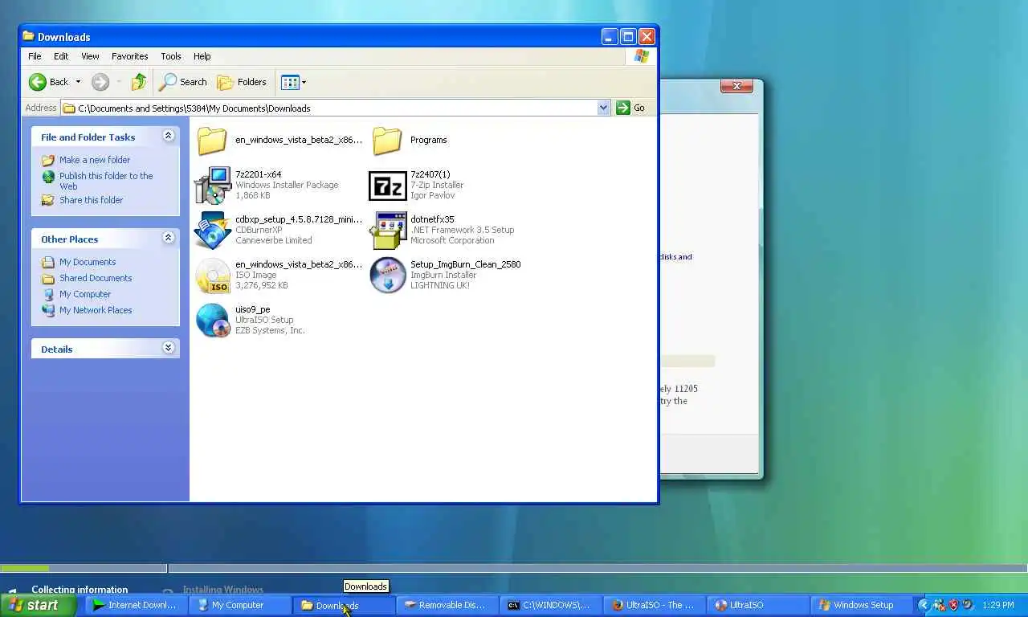
Task: Expand the address bar dropdown
Action: point(603,108)
